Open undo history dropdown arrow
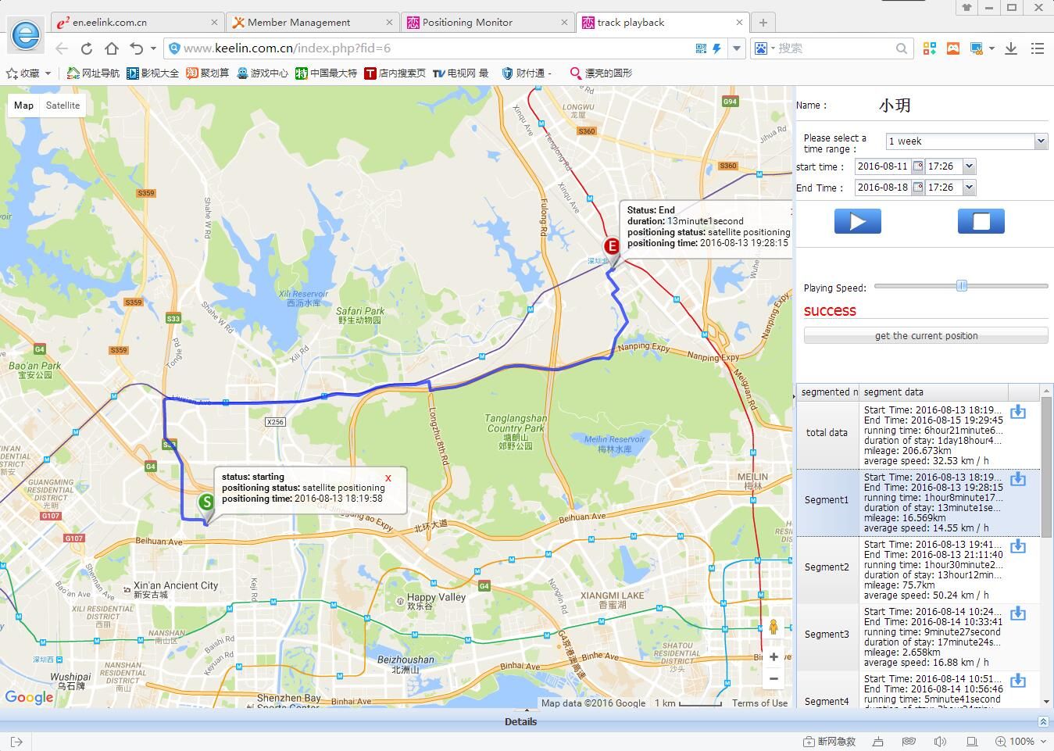The image size is (1054, 751). tap(153, 48)
